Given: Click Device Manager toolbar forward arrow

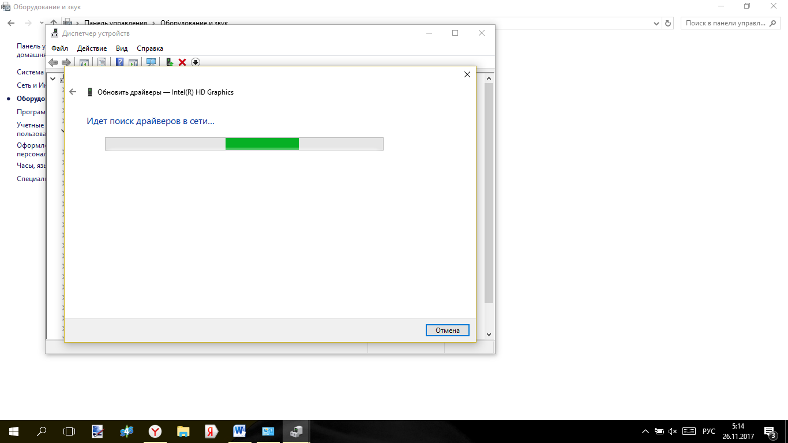Looking at the screenshot, I should (66, 62).
